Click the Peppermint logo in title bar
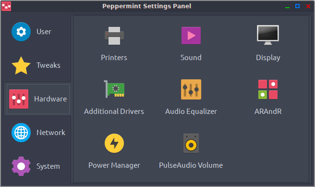 click(x=6, y=6)
